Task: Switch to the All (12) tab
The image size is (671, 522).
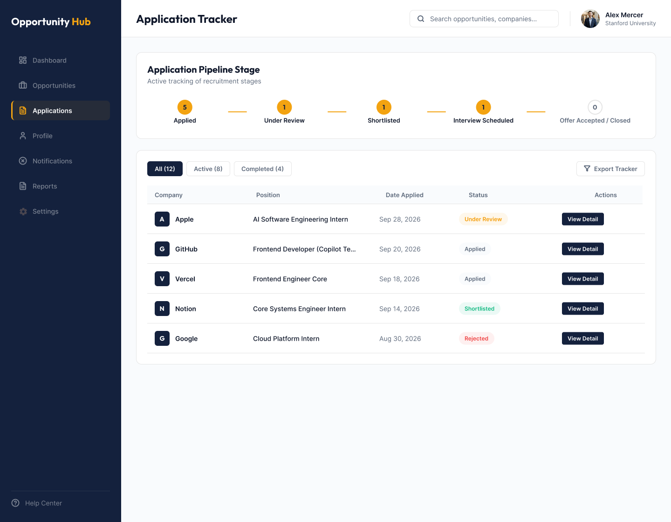Action: tap(165, 169)
